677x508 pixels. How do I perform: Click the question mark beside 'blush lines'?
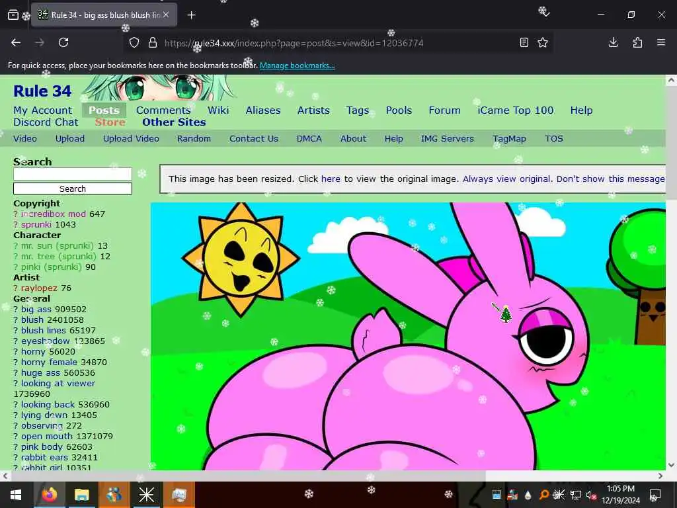(x=16, y=331)
